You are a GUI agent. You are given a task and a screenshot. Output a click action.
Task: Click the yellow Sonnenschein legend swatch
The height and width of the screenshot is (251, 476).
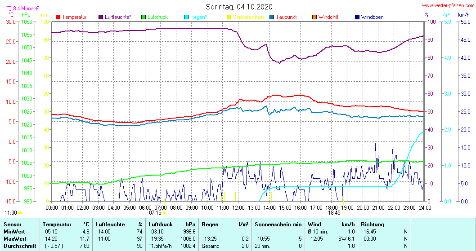coord(229,17)
